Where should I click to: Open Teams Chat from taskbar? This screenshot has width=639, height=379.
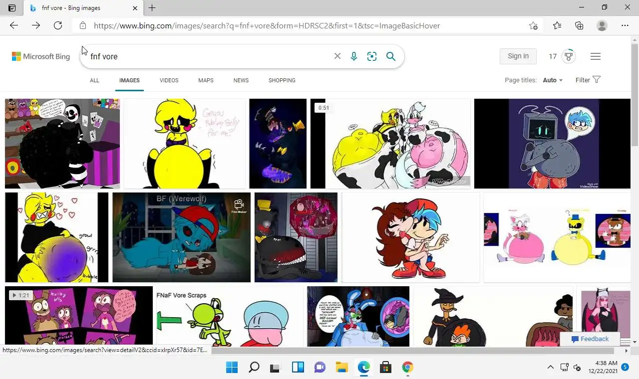(x=319, y=368)
